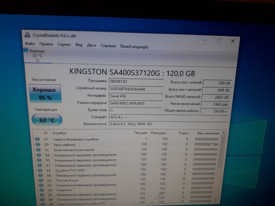Click the total working time value 29108 ч

(x=215, y=111)
